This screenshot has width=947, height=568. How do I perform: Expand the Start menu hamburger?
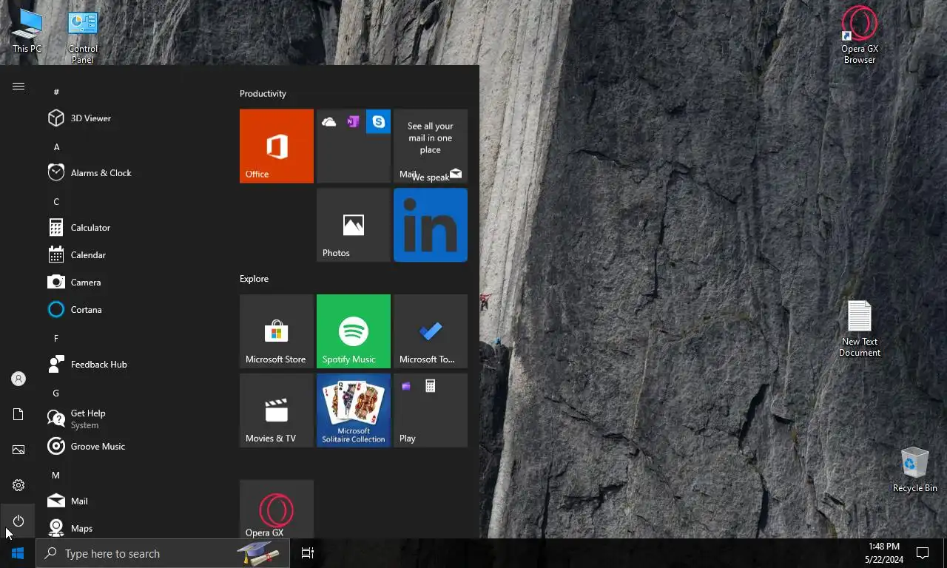click(18, 87)
